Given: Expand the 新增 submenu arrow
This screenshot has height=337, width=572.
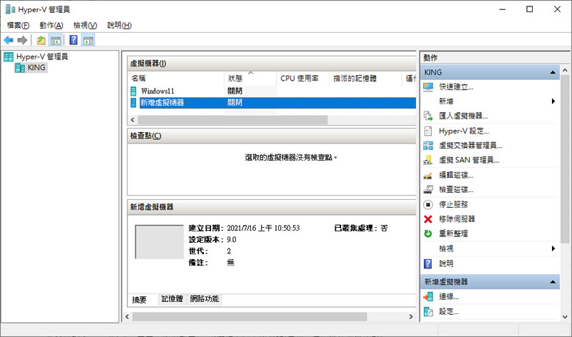Looking at the screenshot, I should tap(553, 101).
